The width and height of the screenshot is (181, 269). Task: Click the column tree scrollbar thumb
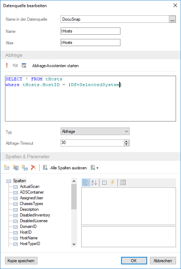74,196
